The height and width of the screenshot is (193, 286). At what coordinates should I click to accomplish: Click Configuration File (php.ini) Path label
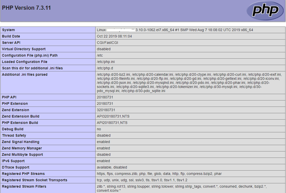click(30, 56)
